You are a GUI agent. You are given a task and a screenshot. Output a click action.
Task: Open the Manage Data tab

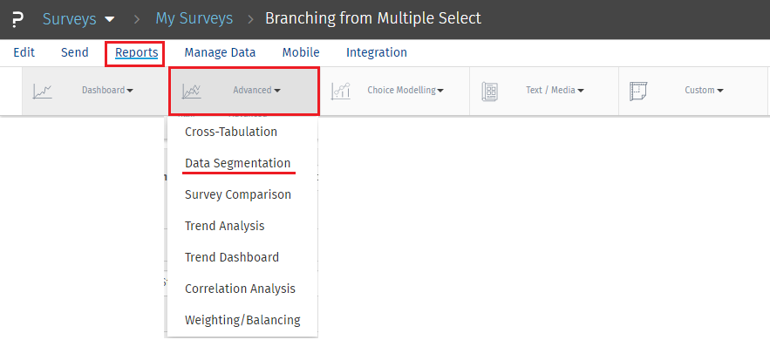(220, 52)
